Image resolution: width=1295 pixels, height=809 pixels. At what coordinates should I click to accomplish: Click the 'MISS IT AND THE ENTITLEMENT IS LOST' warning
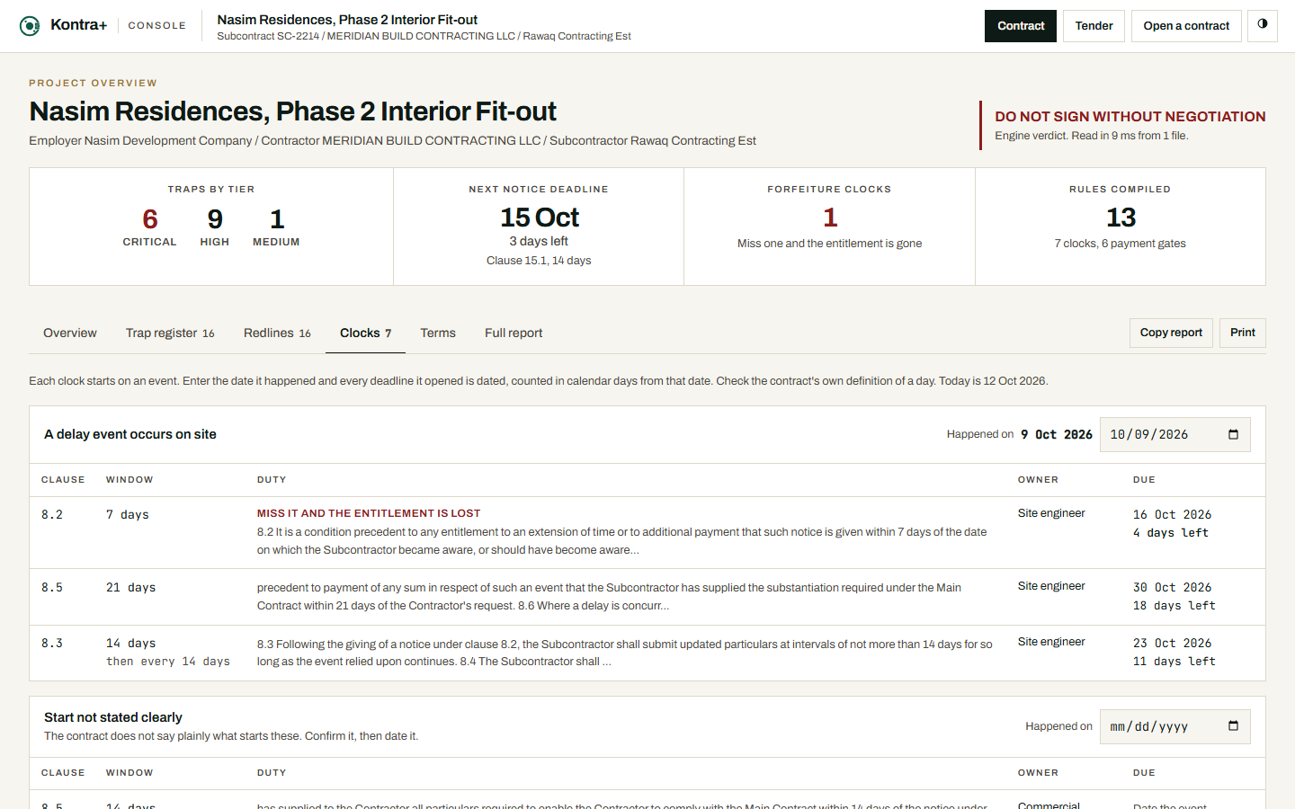[x=369, y=513]
